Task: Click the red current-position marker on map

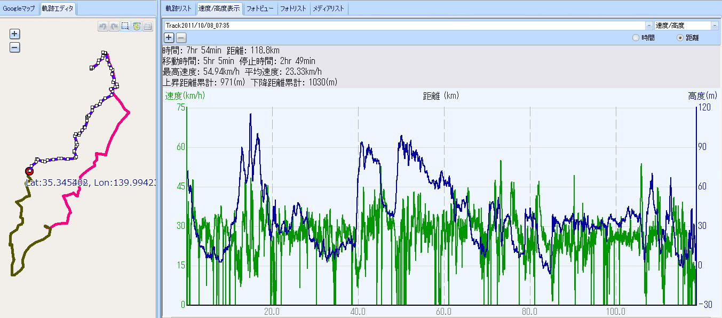Action: 29,171
